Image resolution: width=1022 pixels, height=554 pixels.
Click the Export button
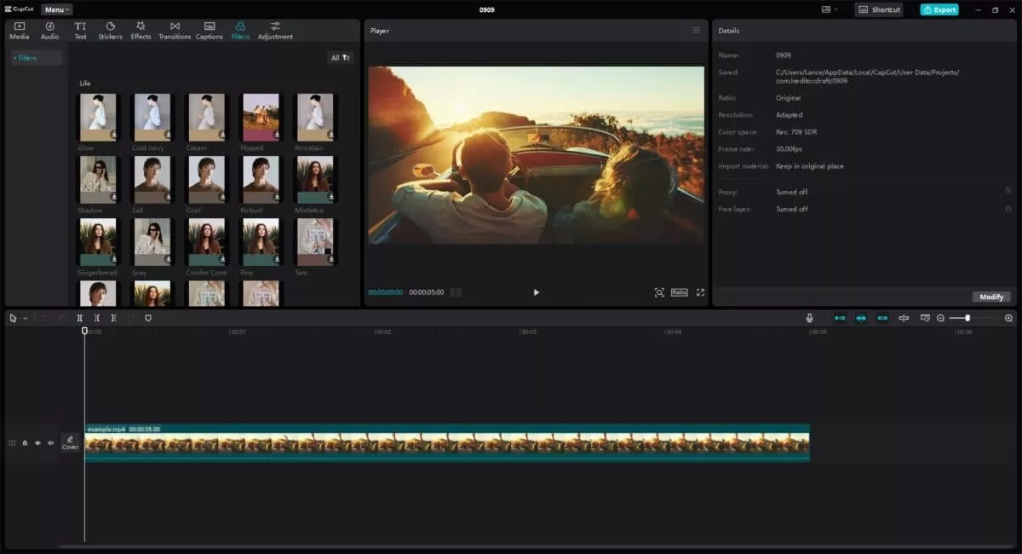(939, 9)
